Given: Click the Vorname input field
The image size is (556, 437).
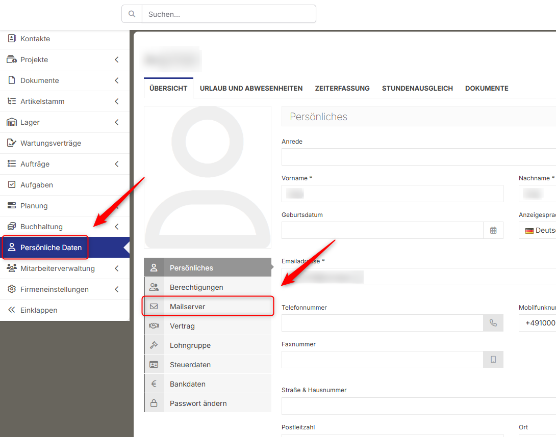Looking at the screenshot, I should [392, 194].
